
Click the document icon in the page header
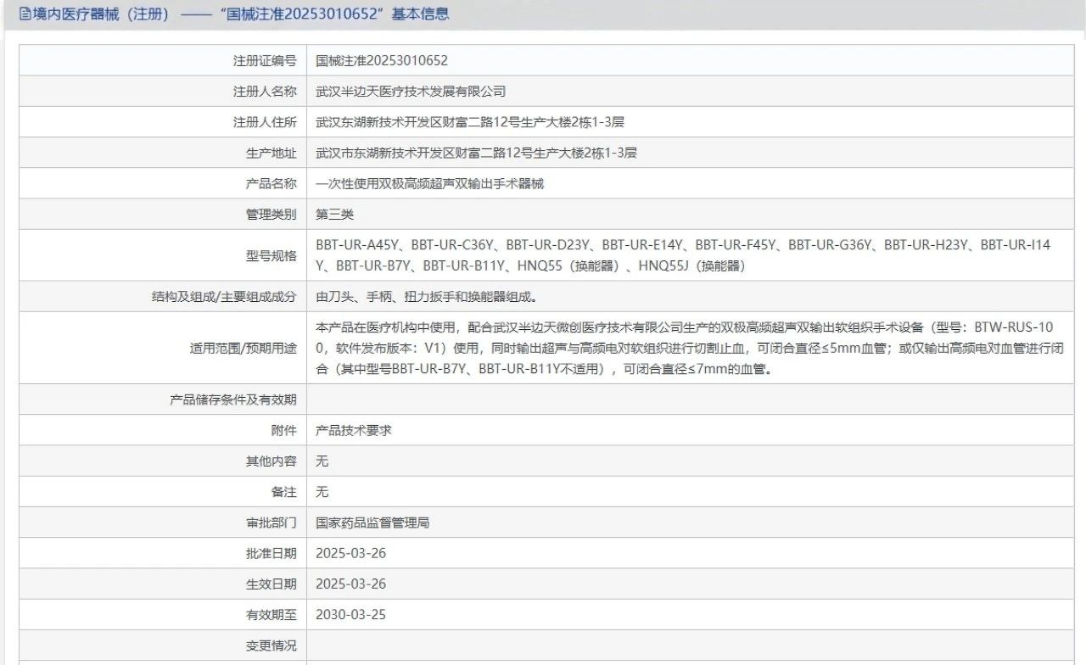[24, 14]
